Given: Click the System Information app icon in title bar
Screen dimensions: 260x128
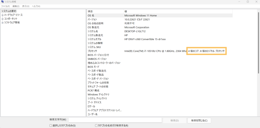Looking at the screenshot, I should (3, 2).
